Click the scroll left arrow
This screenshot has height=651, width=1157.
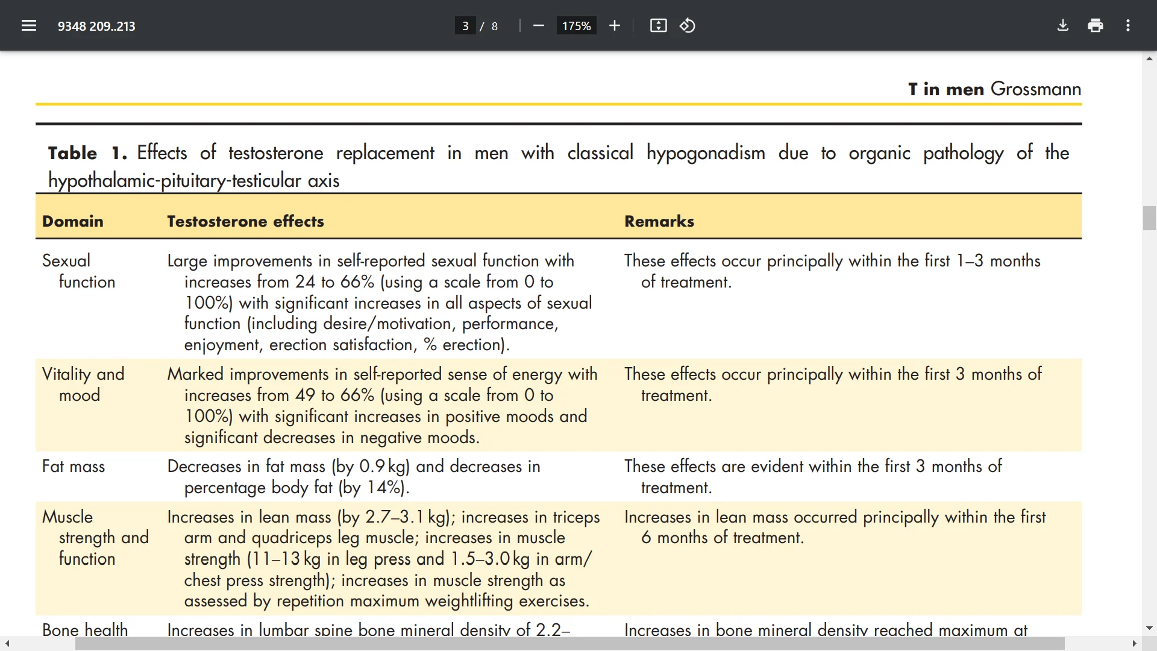(7, 644)
